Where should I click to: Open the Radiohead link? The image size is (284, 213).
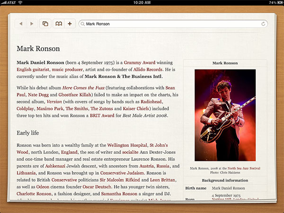151,102
